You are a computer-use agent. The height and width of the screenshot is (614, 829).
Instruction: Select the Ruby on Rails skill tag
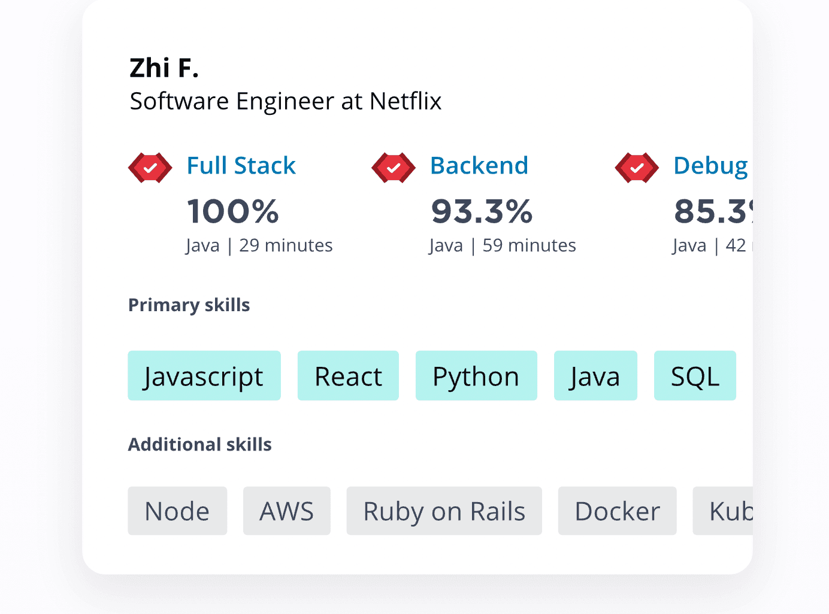(443, 511)
